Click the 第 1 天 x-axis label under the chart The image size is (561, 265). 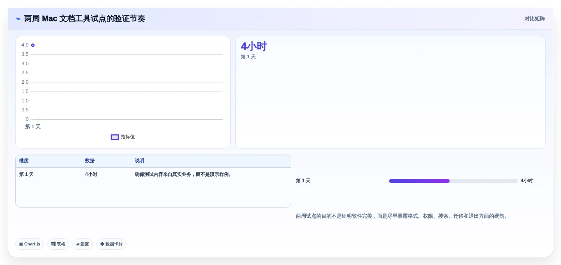33,127
